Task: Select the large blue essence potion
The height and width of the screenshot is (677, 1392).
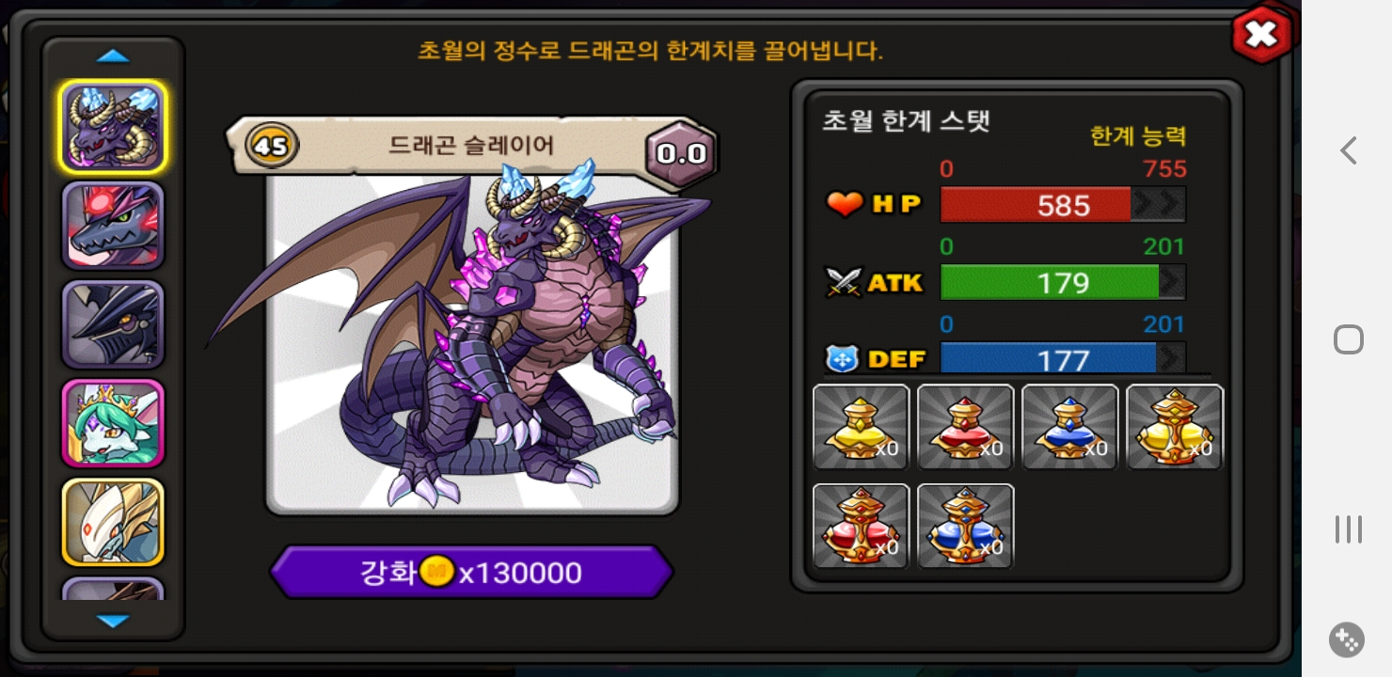Action: [x=965, y=526]
